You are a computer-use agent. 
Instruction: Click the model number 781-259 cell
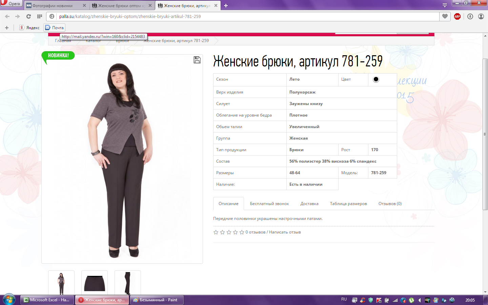point(383,173)
